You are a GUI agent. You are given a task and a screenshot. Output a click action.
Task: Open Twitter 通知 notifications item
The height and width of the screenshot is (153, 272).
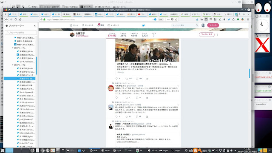click(101, 25)
